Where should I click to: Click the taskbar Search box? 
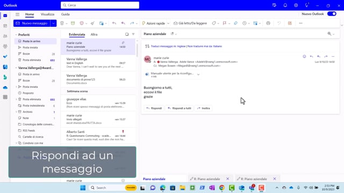113,188
